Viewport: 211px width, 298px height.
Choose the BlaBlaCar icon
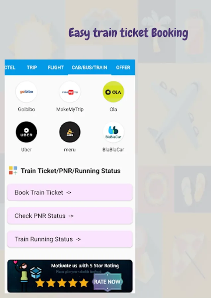tap(113, 132)
